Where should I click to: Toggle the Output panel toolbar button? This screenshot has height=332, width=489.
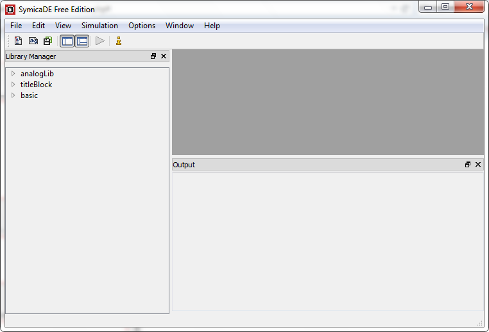(x=82, y=41)
